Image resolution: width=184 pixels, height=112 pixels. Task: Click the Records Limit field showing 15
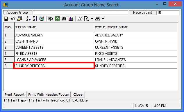point(168,13)
